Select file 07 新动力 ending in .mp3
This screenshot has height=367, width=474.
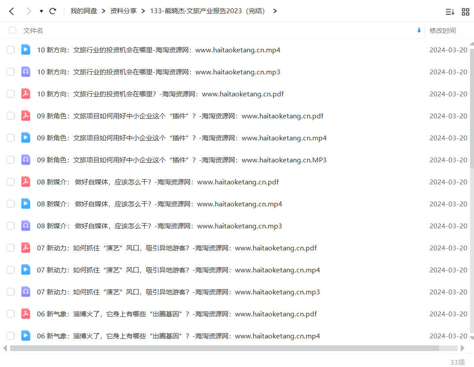(x=178, y=293)
